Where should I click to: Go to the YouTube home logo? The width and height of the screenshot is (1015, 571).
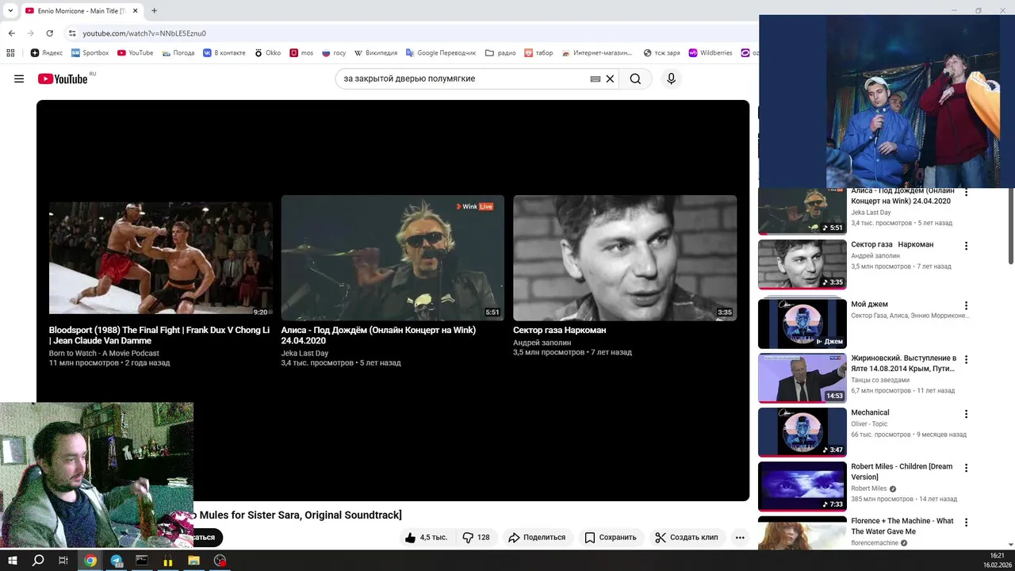coord(63,79)
